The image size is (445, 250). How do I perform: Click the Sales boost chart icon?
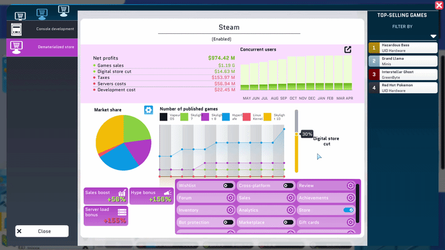(x=122, y=193)
